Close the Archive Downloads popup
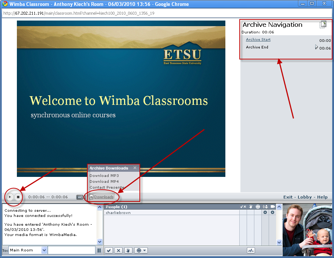The width and height of the screenshot is (334, 258). 135,168
